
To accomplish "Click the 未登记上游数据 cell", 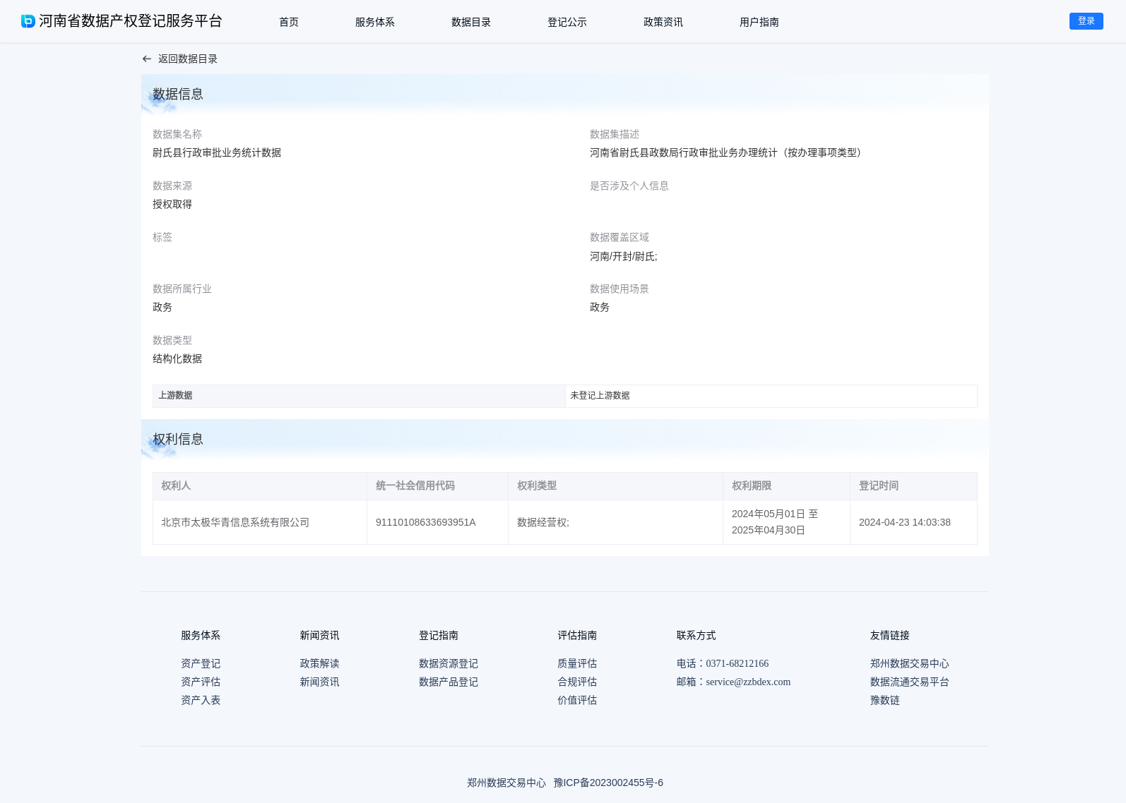I will [771, 396].
